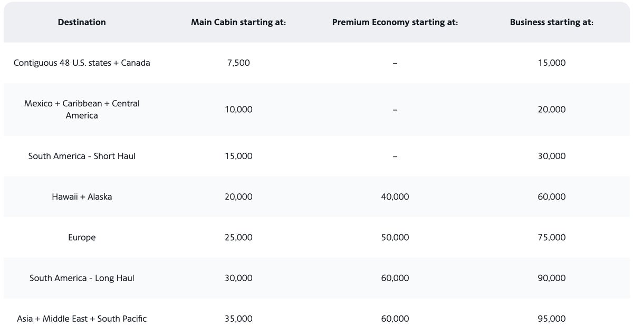Click the 50,000 Premium Economy value for Europe
Viewport: 633px width, 336px height.
point(395,238)
